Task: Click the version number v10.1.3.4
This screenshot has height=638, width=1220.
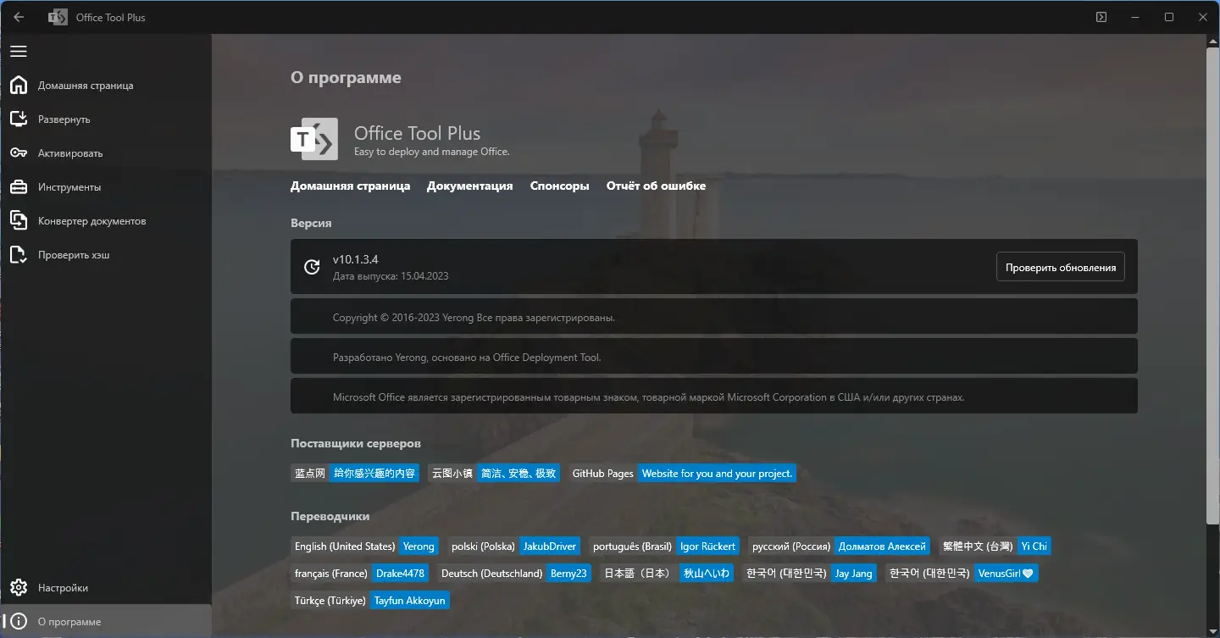Action: pos(356,259)
